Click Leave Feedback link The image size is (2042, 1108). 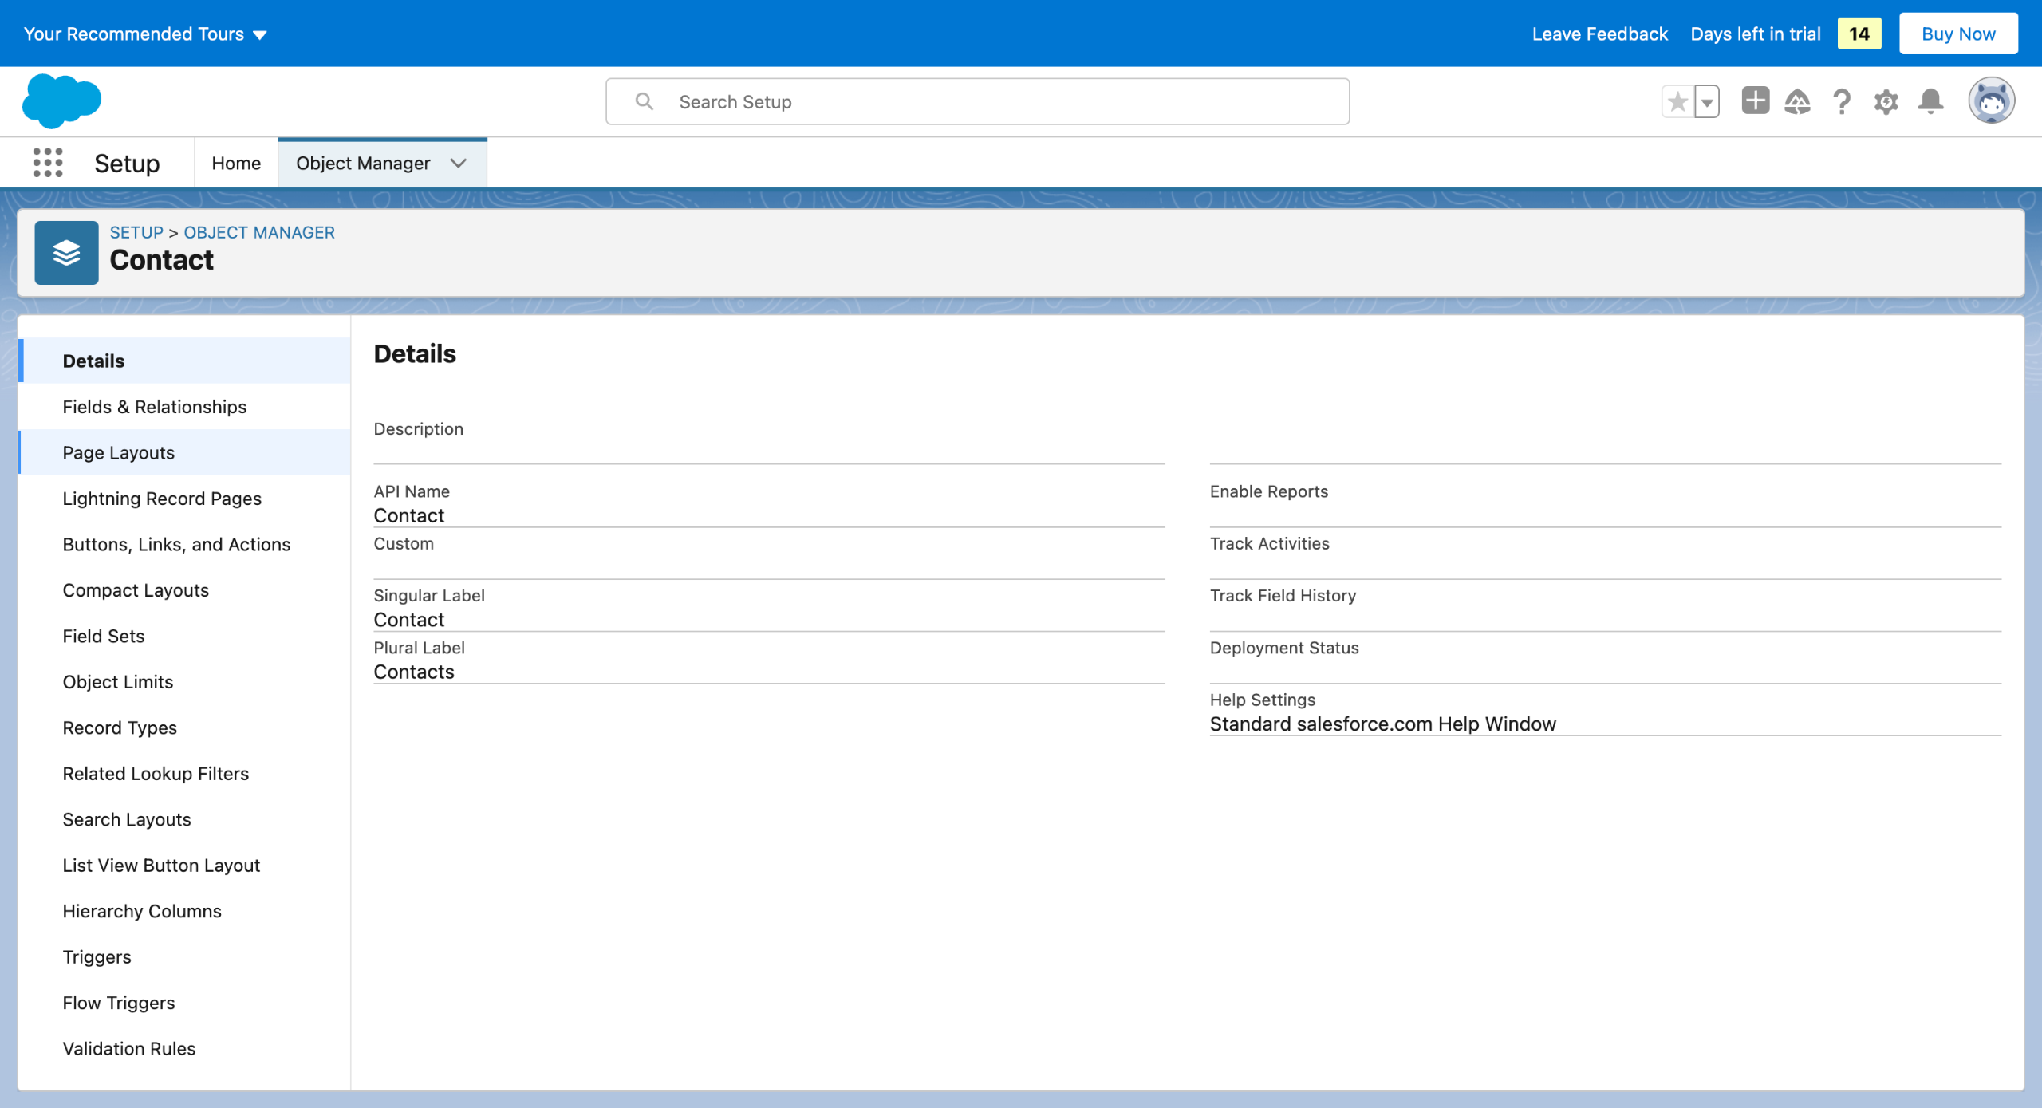tap(1599, 34)
